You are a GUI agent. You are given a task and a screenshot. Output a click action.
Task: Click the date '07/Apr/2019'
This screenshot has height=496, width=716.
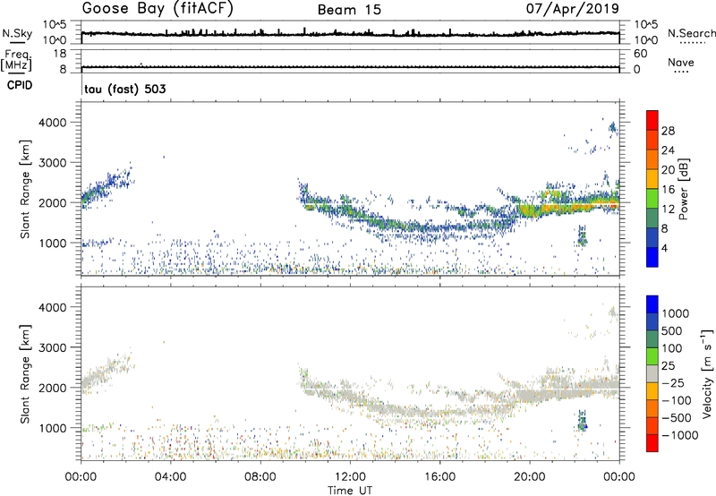tap(573, 9)
